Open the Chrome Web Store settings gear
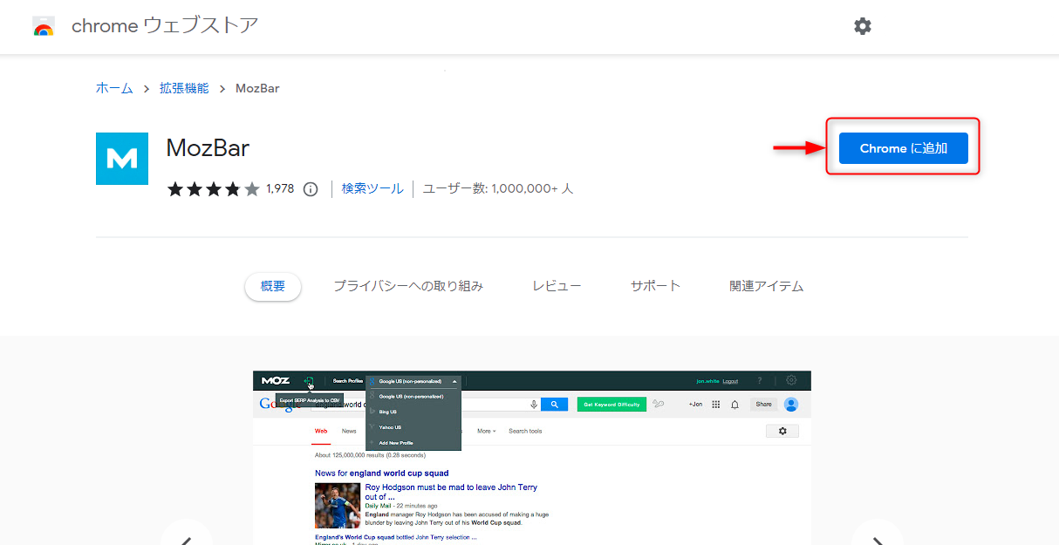The width and height of the screenshot is (1059, 545). click(863, 26)
